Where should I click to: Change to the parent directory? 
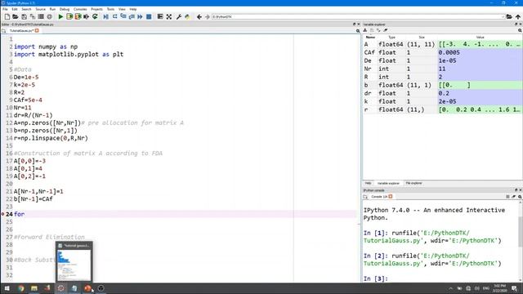click(517, 16)
